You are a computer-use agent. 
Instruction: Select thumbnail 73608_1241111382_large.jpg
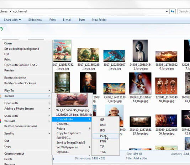(x=114, y=89)
